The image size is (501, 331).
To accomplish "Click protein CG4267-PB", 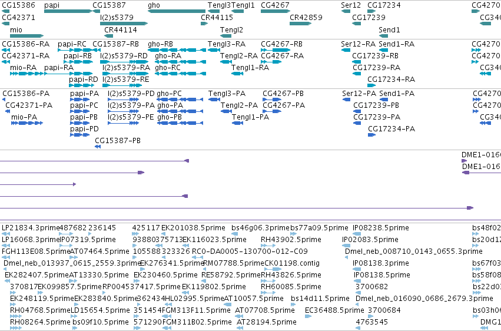I will pyautogui.click(x=272, y=100).
